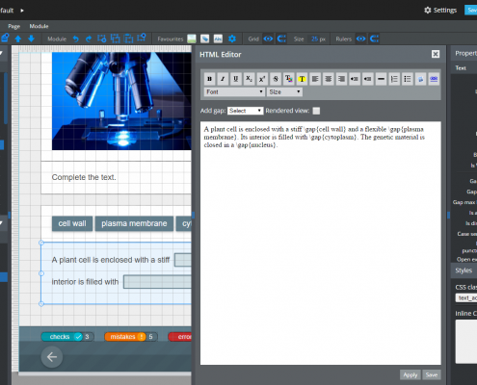Click the page icon left of the up arrow

[x=5, y=38]
